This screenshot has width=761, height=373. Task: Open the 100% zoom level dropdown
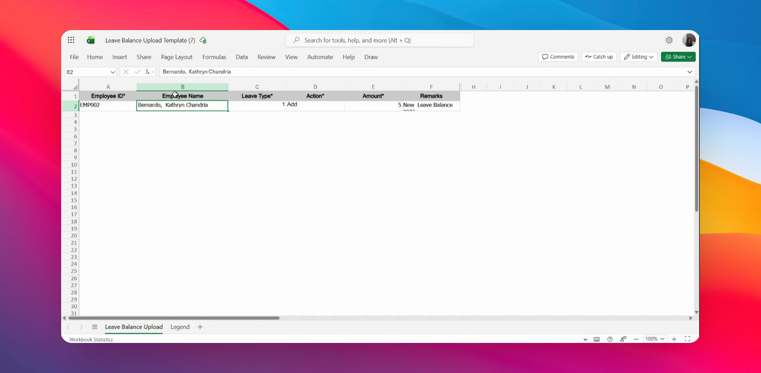(655, 339)
